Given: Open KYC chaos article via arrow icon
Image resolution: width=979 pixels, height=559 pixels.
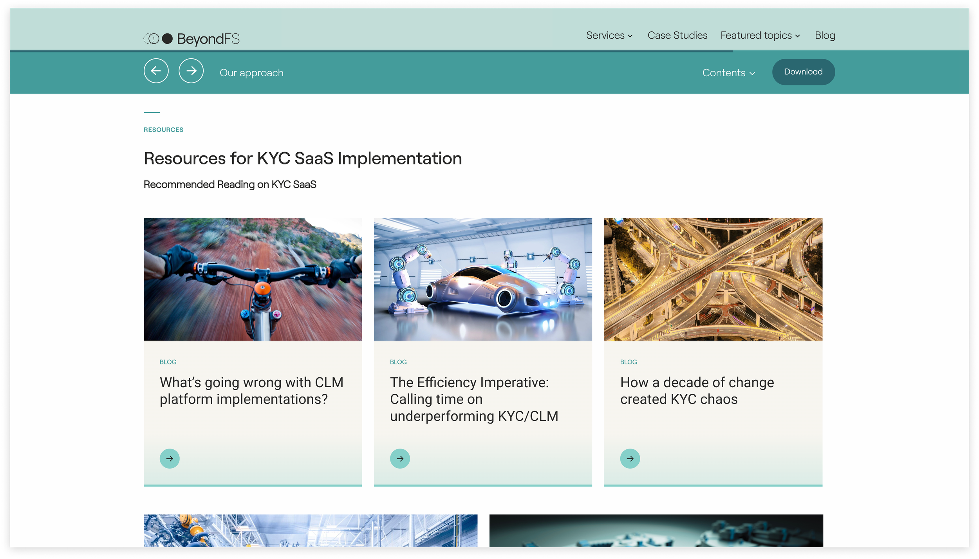Looking at the screenshot, I should click(x=630, y=458).
